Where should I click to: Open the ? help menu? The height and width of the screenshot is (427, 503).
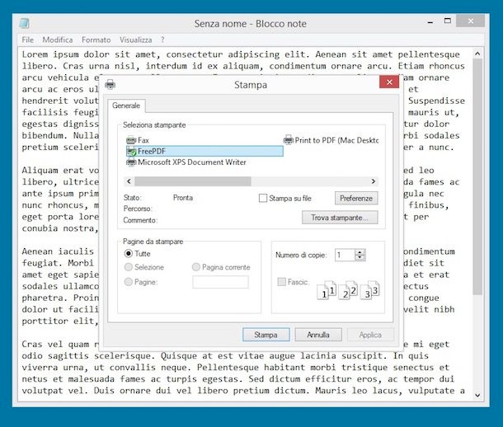(162, 40)
